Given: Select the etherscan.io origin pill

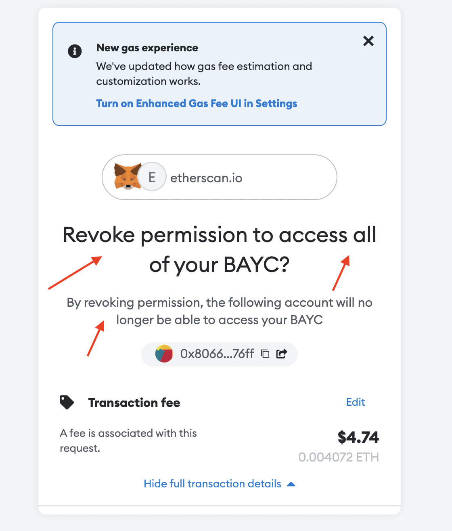Looking at the screenshot, I should point(220,177).
